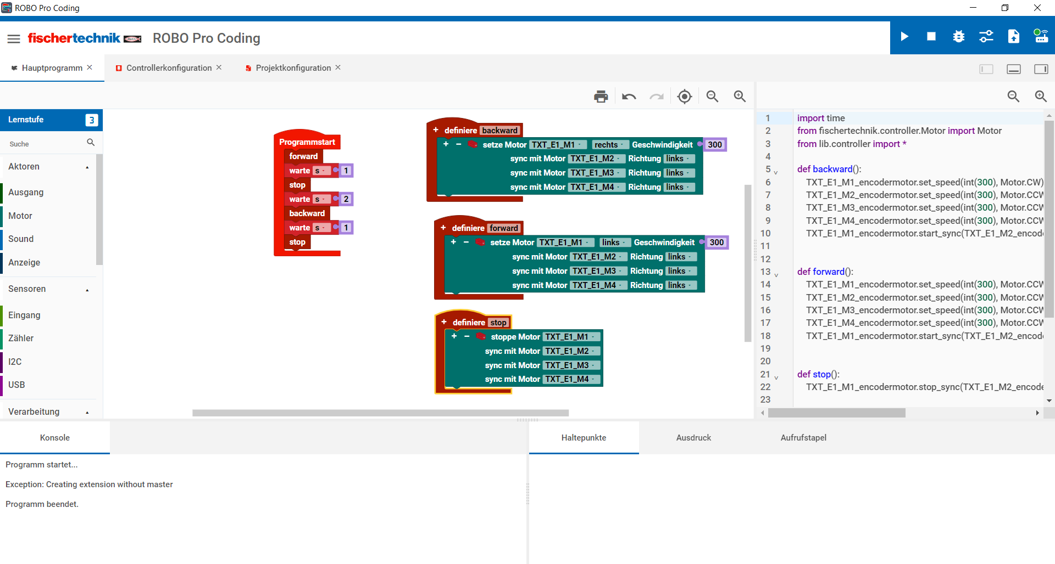Launch the debugger bug icon
Screen dimensions: 1055x564
[959, 37]
